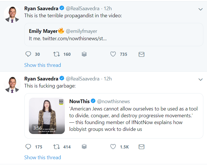
Task: Retweet the tweet with 414 retweets
Action: coord(56,146)
